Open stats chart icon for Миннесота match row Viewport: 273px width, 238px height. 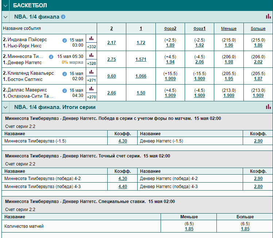coord(91,55)
